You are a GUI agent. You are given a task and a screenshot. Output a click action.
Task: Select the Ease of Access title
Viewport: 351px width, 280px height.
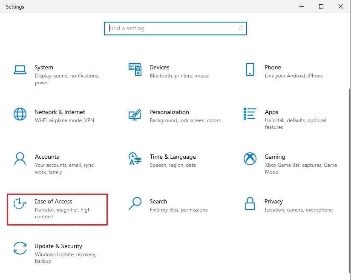53,202
